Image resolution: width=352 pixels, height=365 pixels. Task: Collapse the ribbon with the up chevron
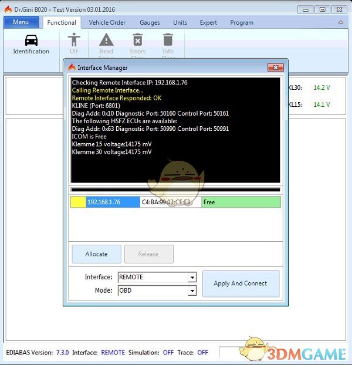coord(341,22)
